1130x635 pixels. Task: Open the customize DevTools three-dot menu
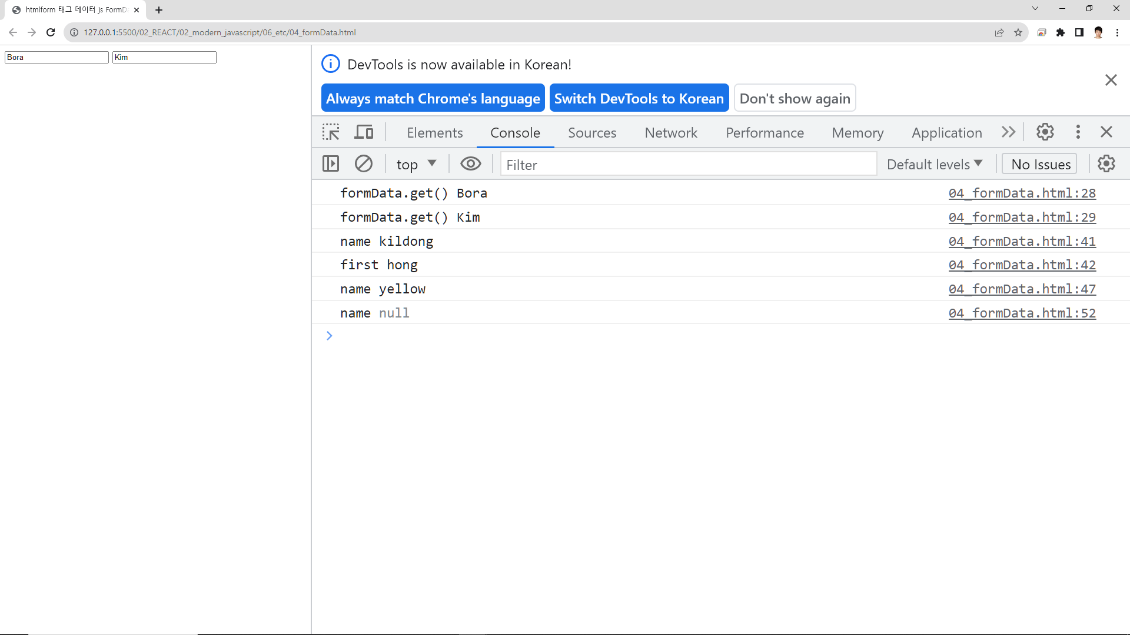click(1078, 132)
